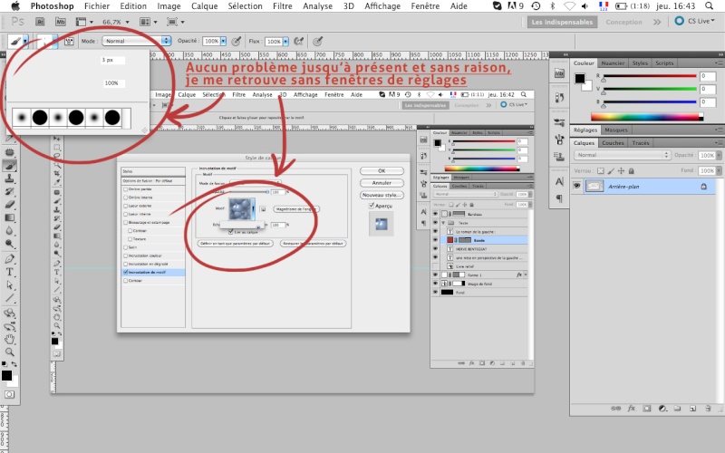Launch Bridge with the Br icon
Viewport: 725px width, 453px height.
(x=40, y=22)
